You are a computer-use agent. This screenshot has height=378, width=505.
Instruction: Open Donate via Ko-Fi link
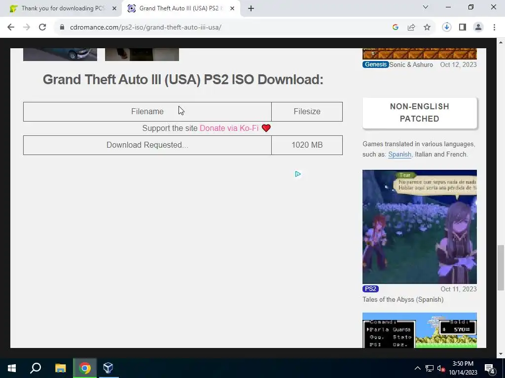(x=229, y=128)
